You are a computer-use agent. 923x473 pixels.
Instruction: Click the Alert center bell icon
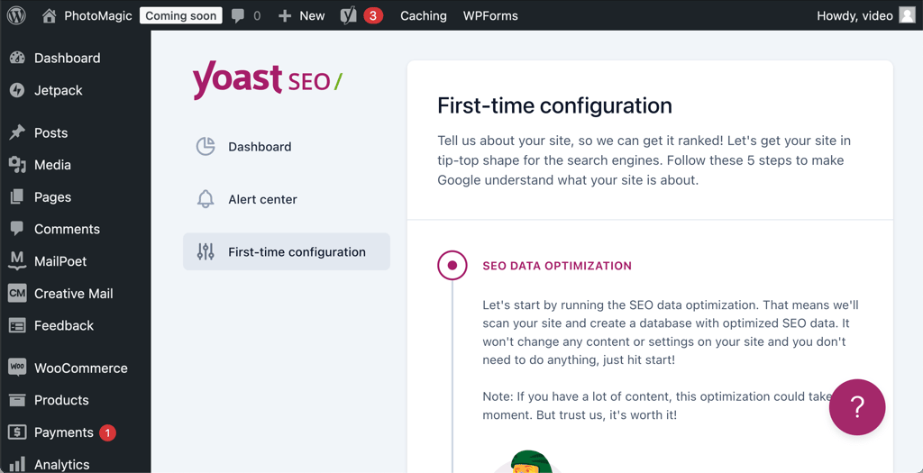tap(206, 199)
